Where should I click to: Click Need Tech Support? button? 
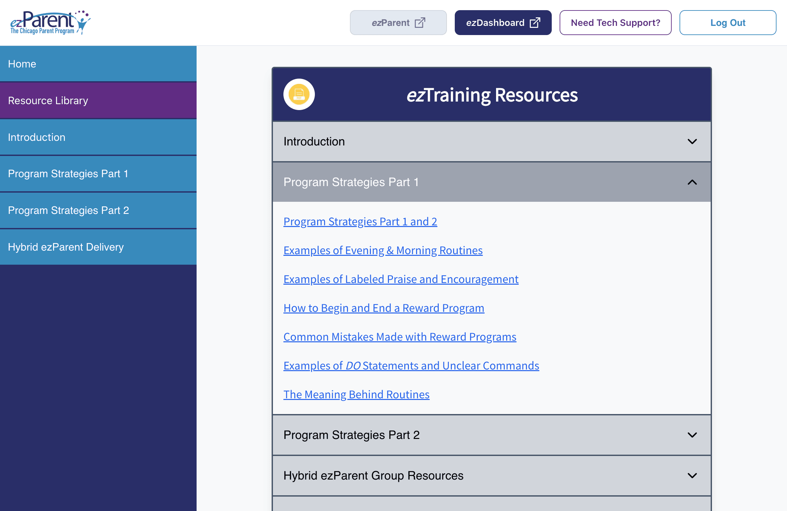[x=615, y=23]
